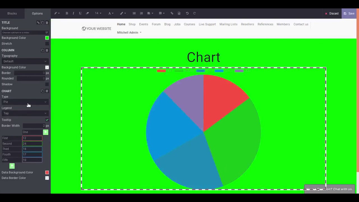This screenshot has width=359, height=202.
Task: Delete the CHART block with trash icon
Action: [47, 91]
